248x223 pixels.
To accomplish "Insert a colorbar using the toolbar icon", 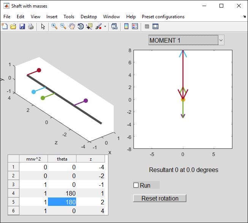I will point(126,27).
